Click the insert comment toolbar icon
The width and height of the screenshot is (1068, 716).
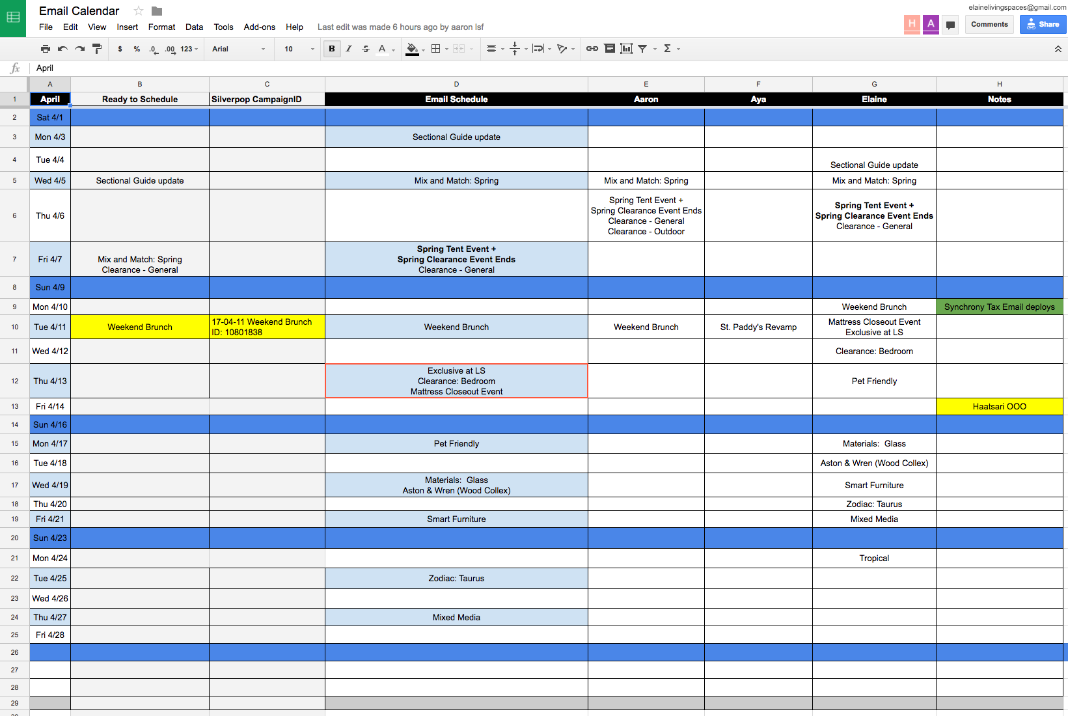[609, 49]
